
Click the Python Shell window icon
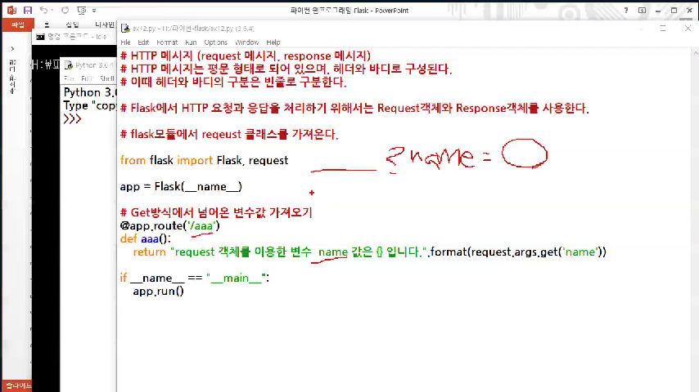(x=69, y=65)
